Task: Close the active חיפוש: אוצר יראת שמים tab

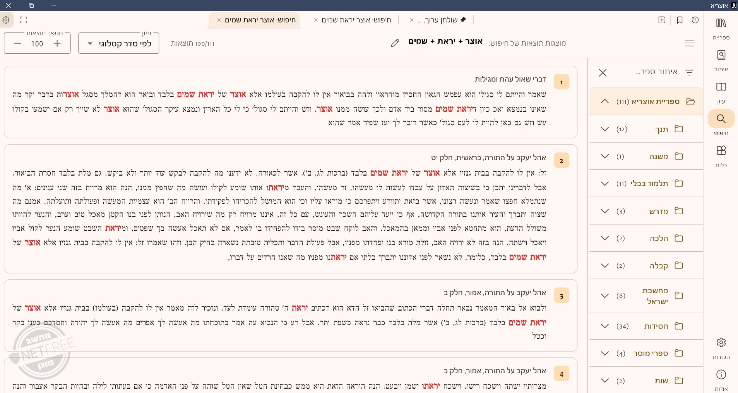Action: (x=219, y=20)
